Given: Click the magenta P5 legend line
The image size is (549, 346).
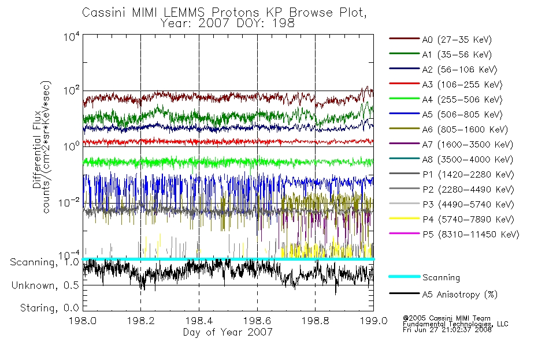Looking at the screenshot, I should click(x=404, y=233).
